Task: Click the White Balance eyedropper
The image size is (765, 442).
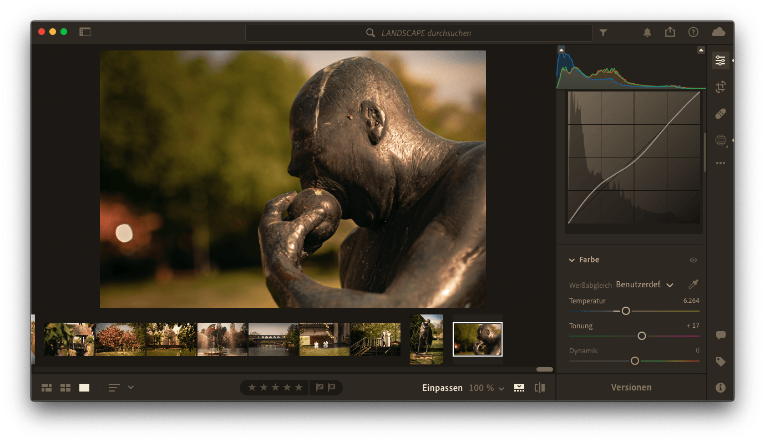Action: pos(693,284)
